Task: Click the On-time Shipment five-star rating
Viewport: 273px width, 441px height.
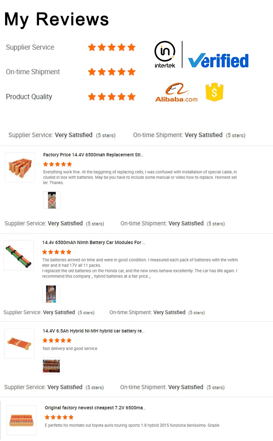Action: click(112, 72)
